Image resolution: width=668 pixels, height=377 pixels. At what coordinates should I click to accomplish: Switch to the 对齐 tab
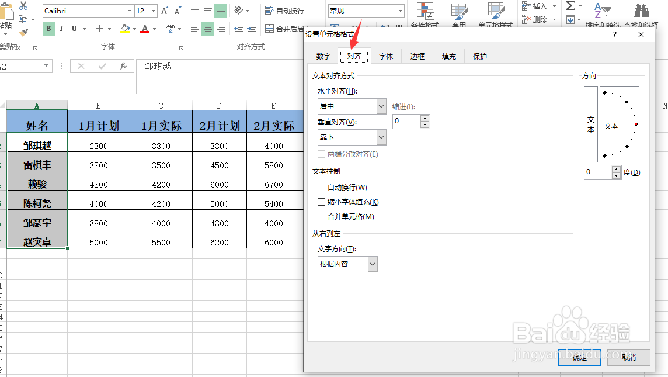click(354, 56)
